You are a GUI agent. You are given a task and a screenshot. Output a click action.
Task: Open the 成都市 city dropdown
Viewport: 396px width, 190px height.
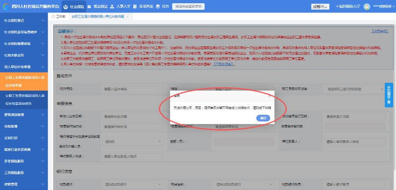tap(320, 7)
